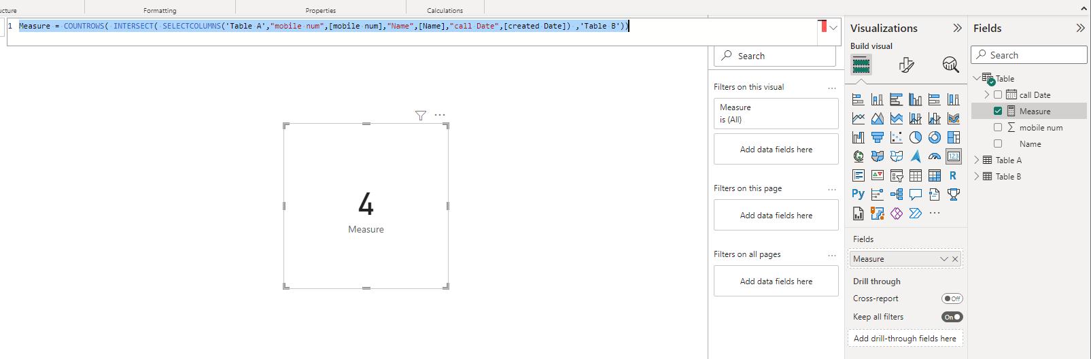Screen dimensions: 1091x359
Task: Check the mobile num field checkbox
Action: tap(998, 128)
